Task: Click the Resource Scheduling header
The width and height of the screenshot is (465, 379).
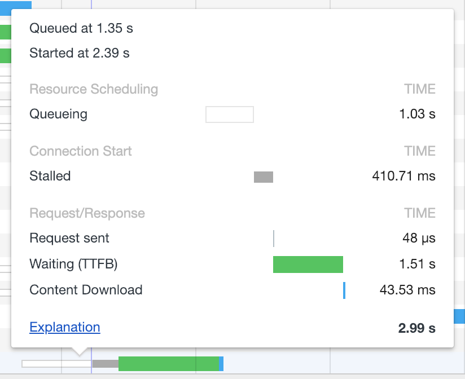Action: coord(94,89)
